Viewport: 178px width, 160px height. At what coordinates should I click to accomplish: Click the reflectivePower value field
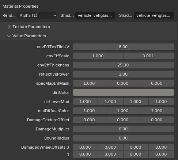pos(124,74)
